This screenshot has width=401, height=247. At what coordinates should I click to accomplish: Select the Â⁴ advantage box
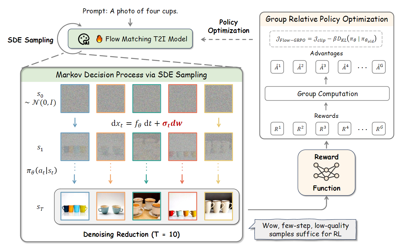pos(345,67)
